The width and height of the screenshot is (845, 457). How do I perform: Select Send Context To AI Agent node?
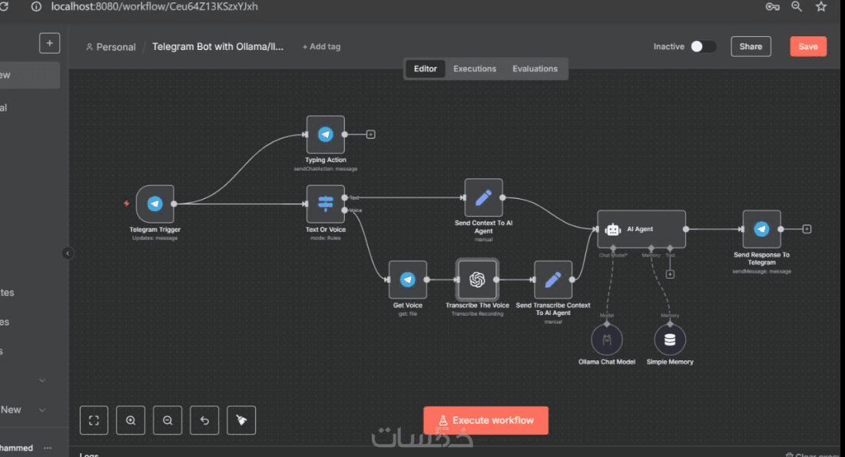[x=483, y=198]
